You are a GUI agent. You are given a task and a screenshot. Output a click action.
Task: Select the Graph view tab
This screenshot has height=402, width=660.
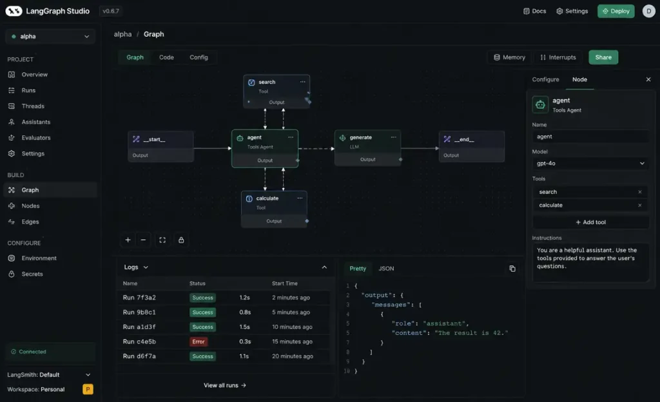(x=135, y=57)
